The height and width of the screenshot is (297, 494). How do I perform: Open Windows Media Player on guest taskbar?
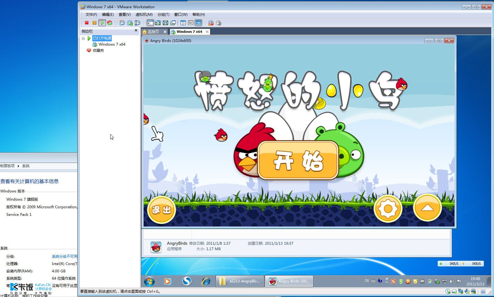coord(167,281)
